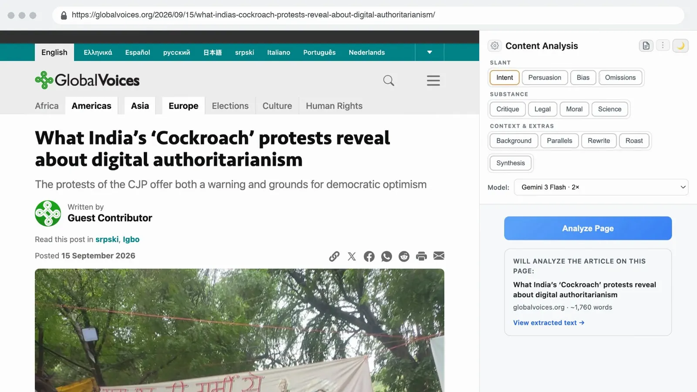Print the article via printer icon
This screenshot has width=697, height=392.
tap(421, 256)
